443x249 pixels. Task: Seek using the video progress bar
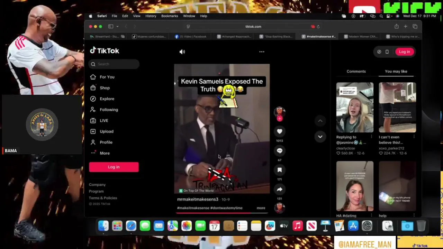coord(221,213)
